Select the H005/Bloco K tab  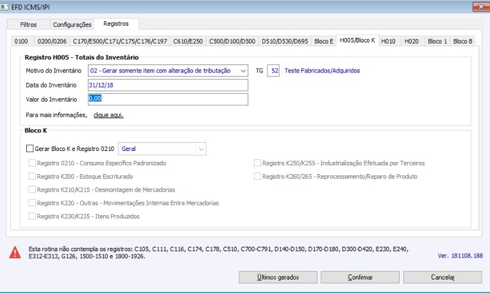pyautogui.click(x=357, y=40)
